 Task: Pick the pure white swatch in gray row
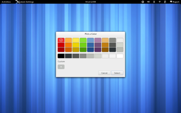120,56
